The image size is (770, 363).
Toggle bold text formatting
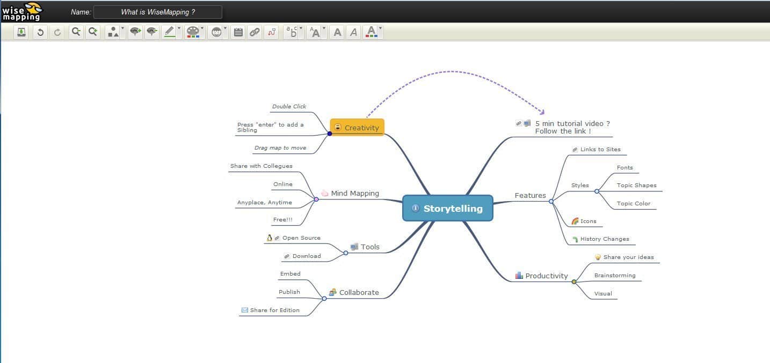click(x=337, y=32)
